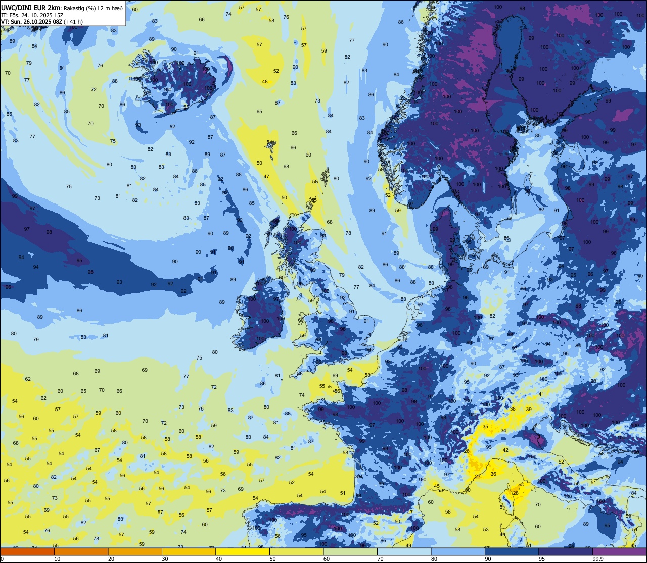Select the 95–99.9 legend color swatch

point(566,551)
